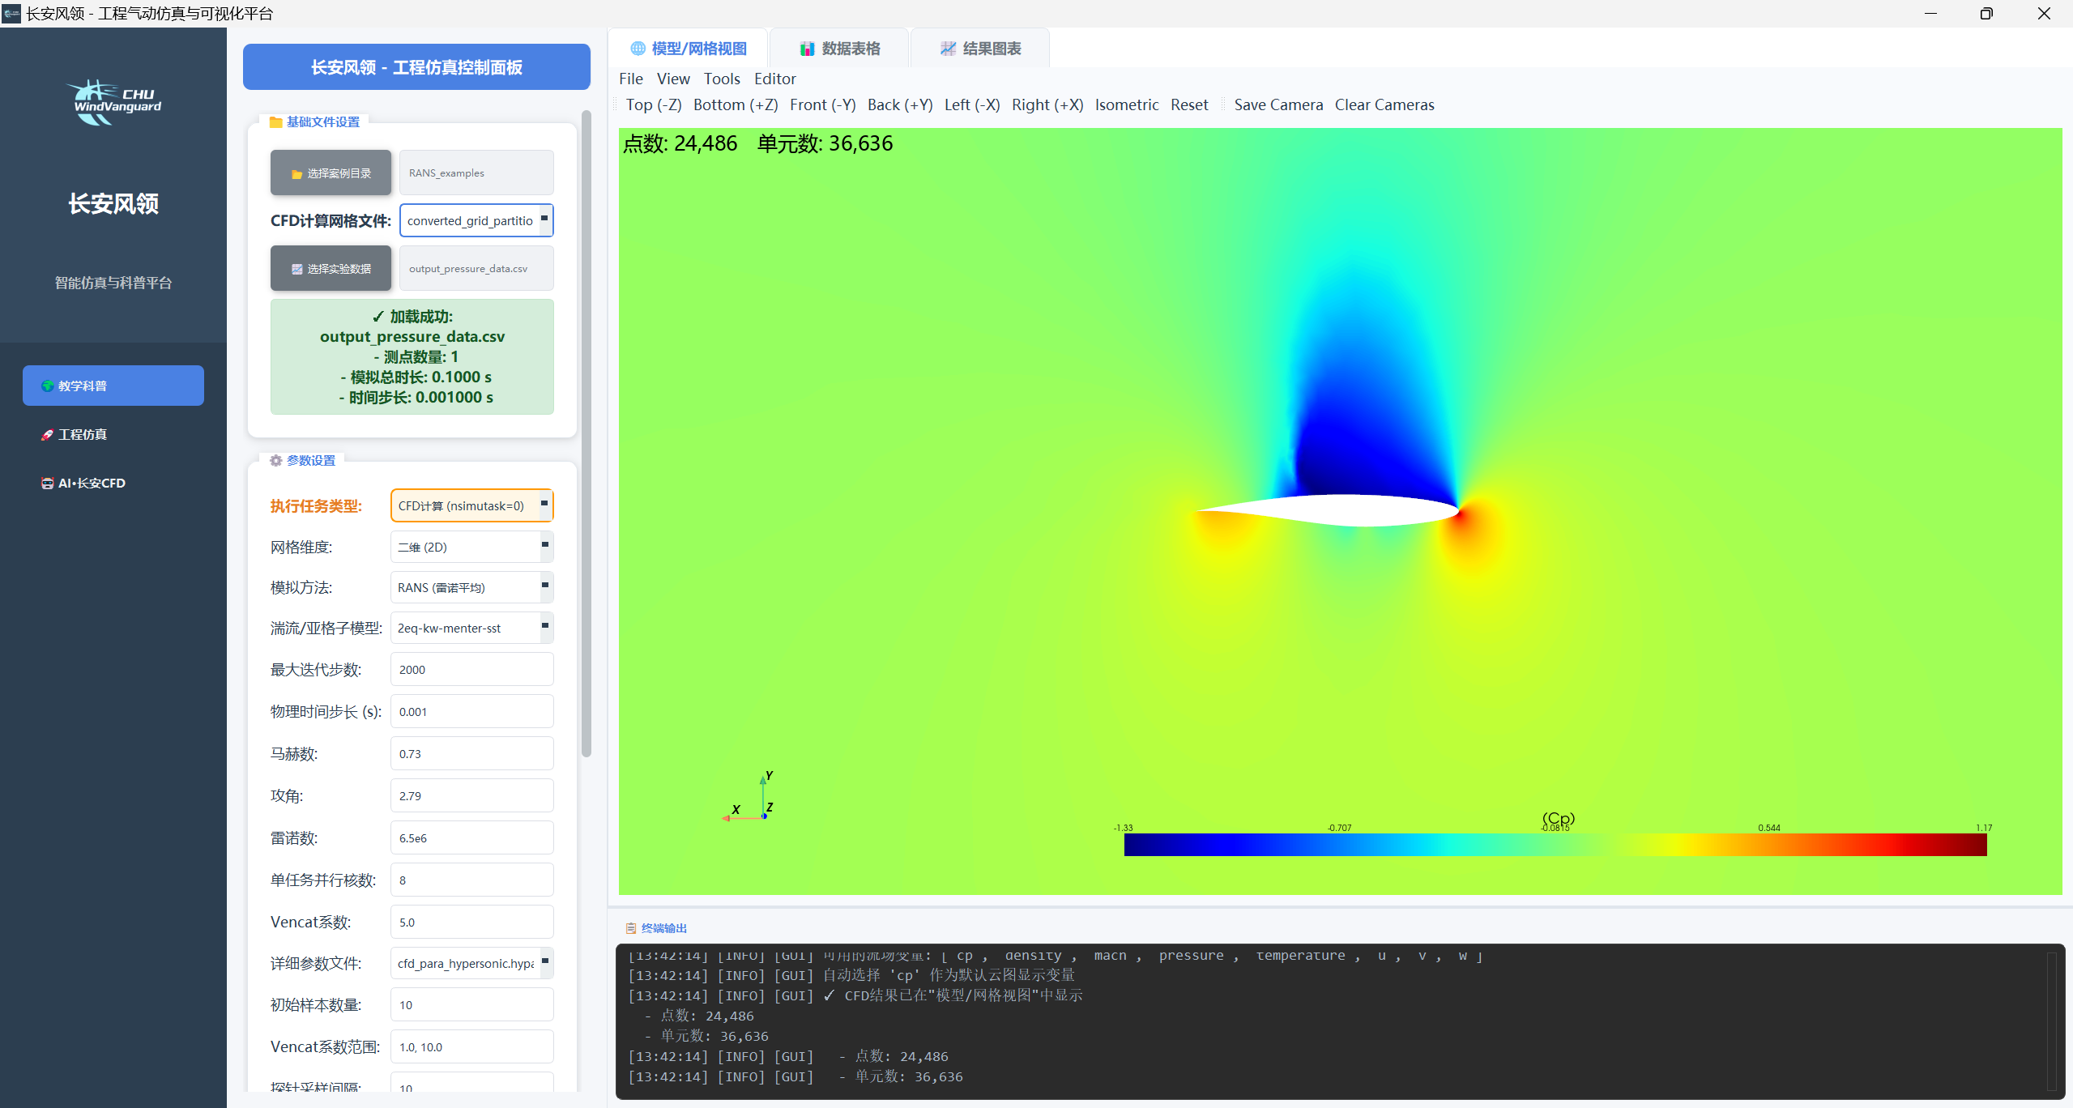Image resolution: width=2073 pixels, height=1108 pixels.
Task: Click the CHU WindVanguard logo
Action: point(113,102)
